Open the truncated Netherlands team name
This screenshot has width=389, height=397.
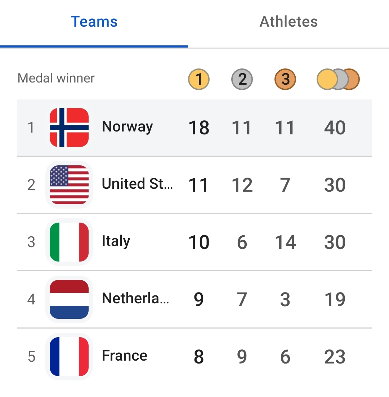[x=135, y=298]
